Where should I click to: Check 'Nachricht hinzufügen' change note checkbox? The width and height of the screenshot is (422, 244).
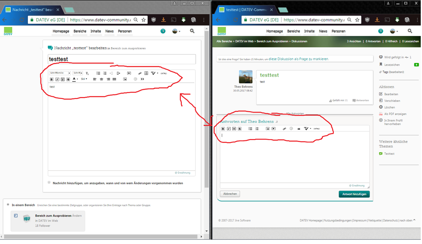pos(49,182)
